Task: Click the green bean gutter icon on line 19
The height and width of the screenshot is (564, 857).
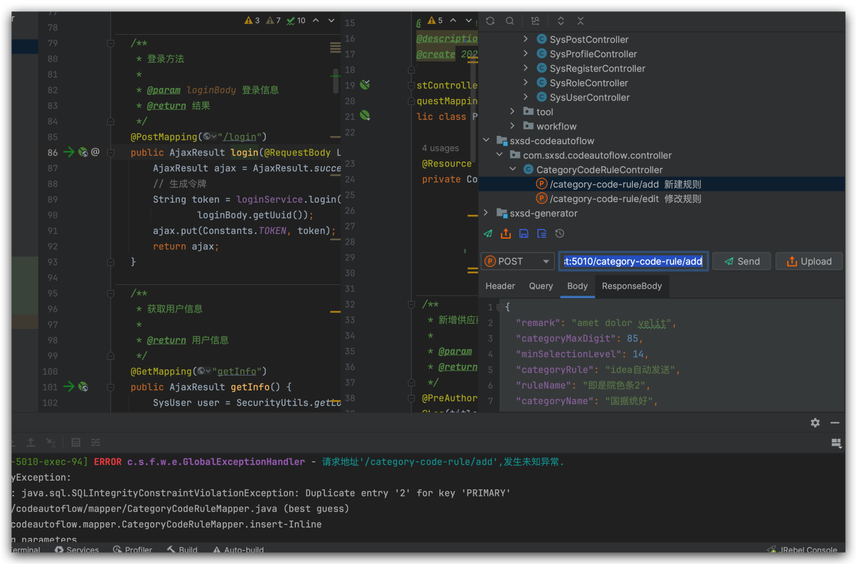Action: tap(365, 84)
